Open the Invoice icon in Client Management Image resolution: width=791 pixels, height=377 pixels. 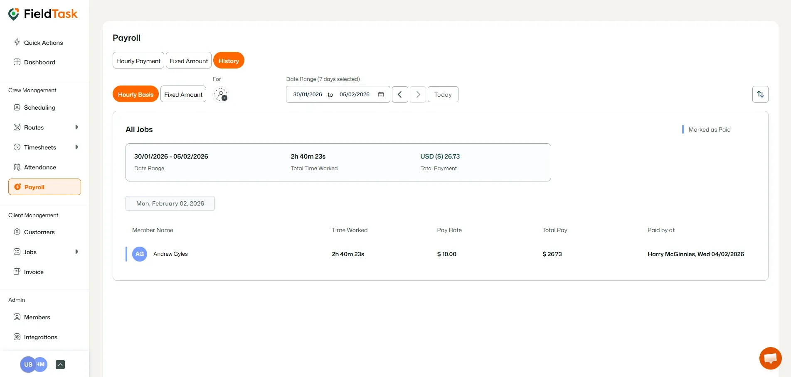17,272
